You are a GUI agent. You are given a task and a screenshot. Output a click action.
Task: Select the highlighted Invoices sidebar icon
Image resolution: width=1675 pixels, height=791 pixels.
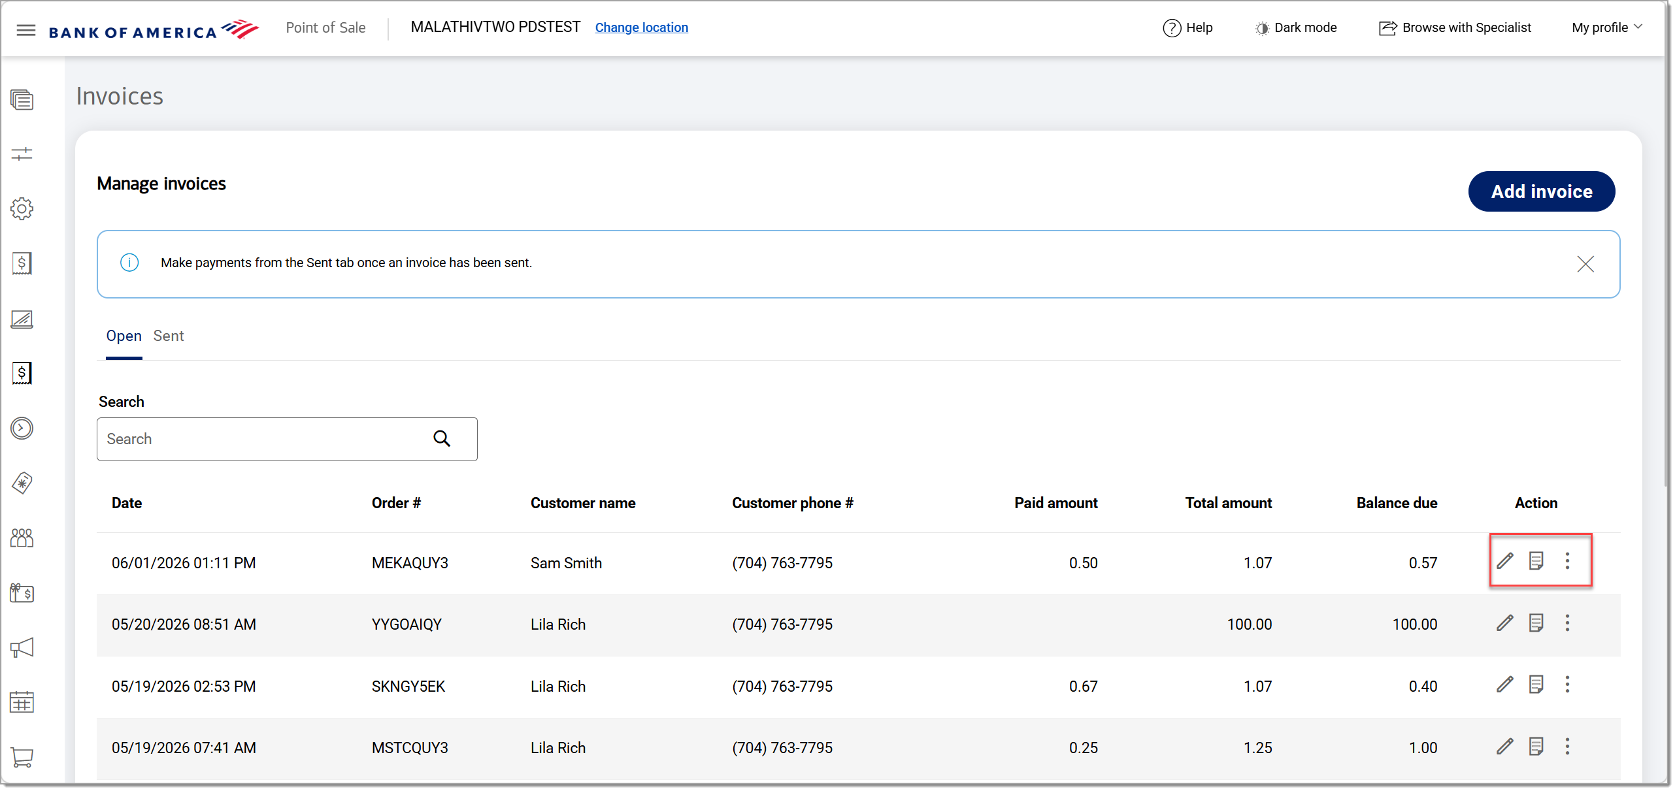pos(22,374)
